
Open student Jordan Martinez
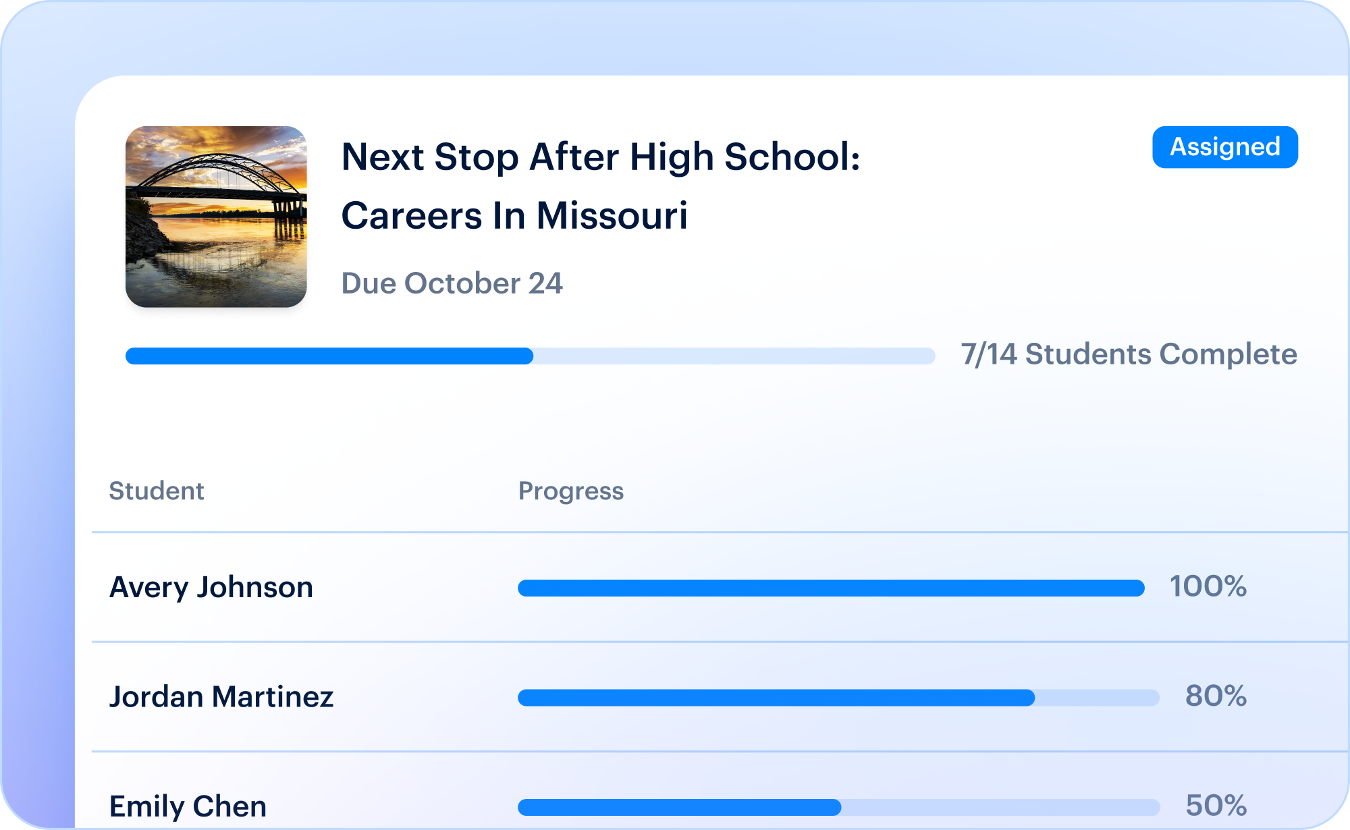pyautogui.click(x=221, y=697)
